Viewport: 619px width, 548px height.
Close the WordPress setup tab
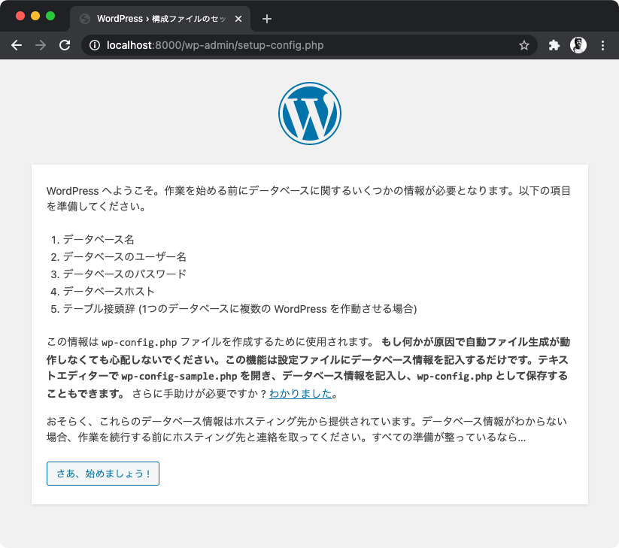pyautogui.click(x=238, y=19)
